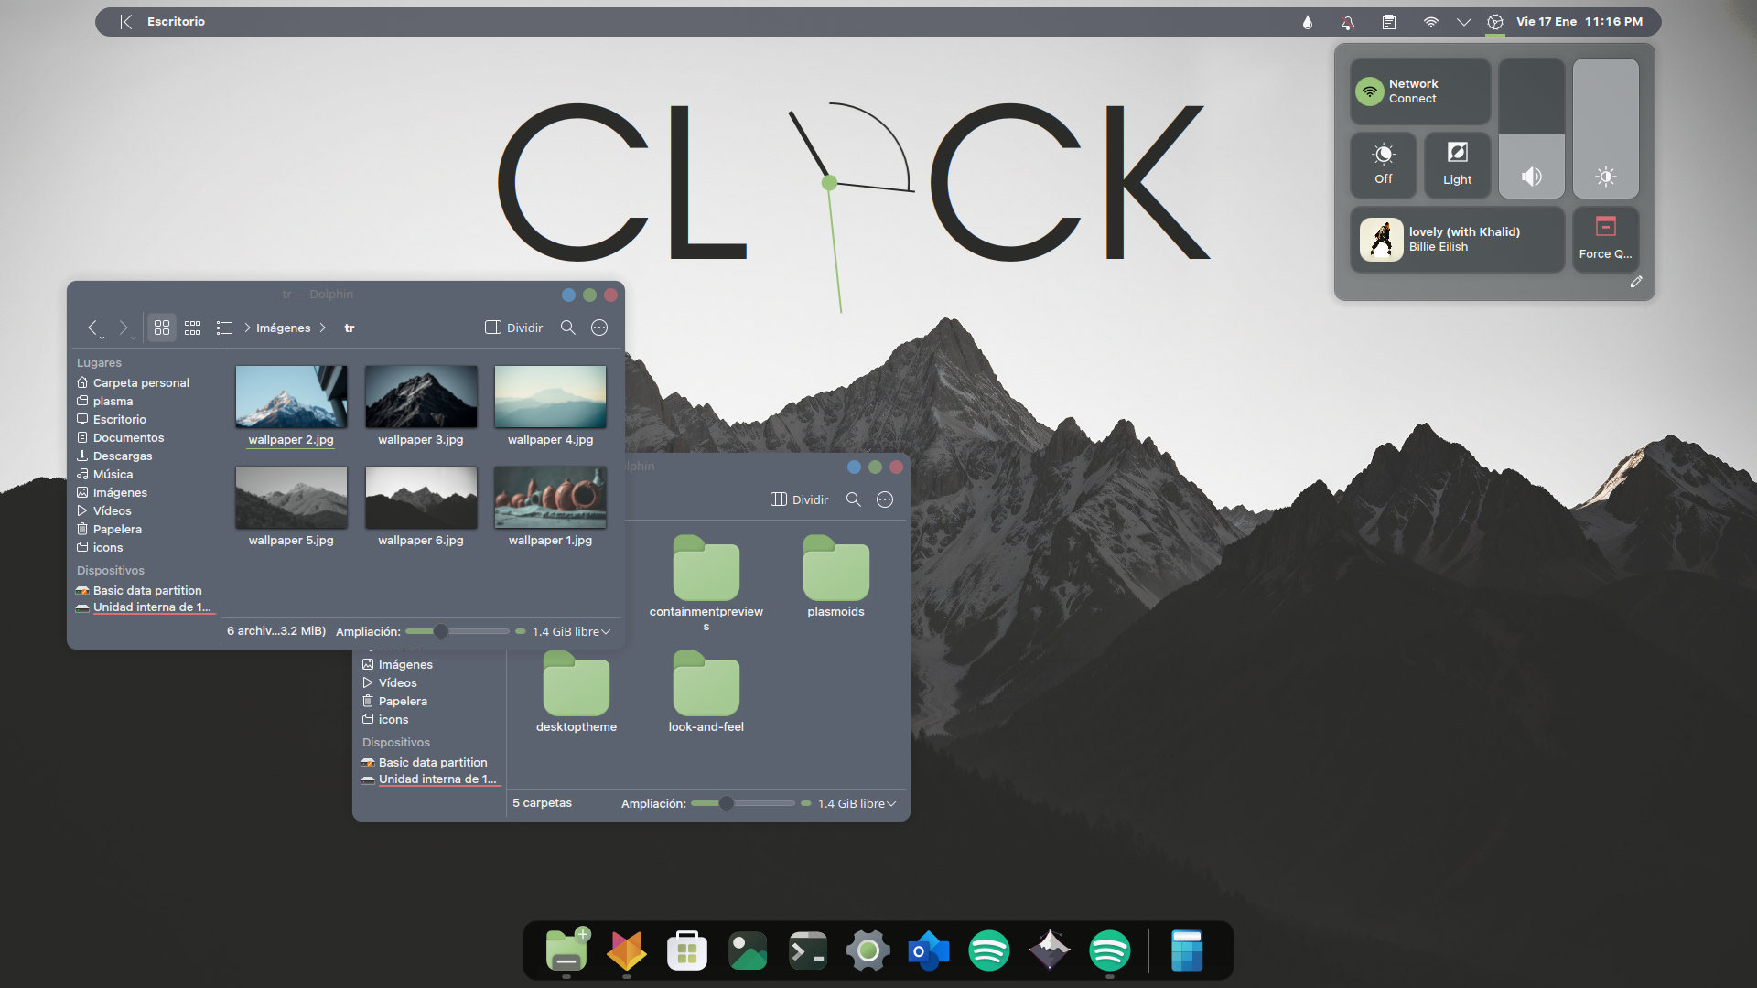Open the menu button in front Dolphin toolbar
1757x988 pixels.
coord(599,328)
